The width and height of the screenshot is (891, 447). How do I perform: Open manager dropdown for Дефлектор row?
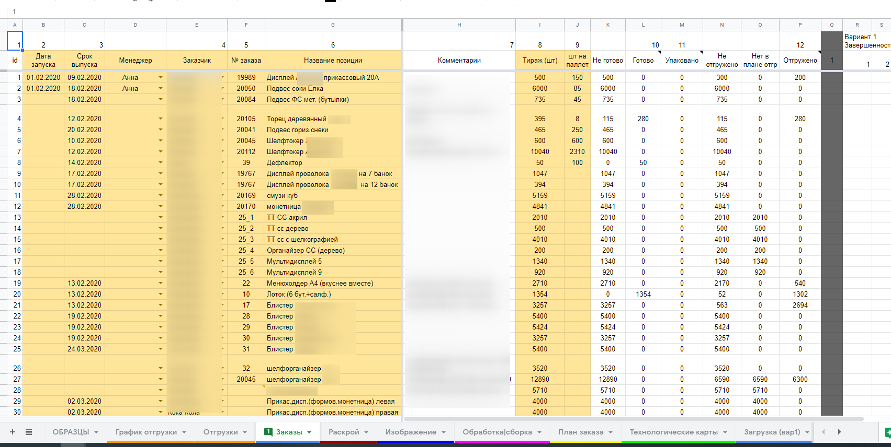tap(161, 162)
